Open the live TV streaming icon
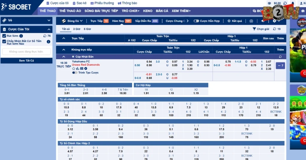 [251, 21]
